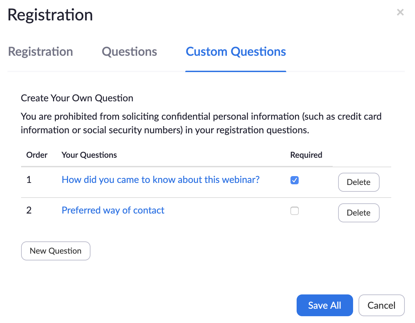Switch to the Registration tab

(40, 52)
